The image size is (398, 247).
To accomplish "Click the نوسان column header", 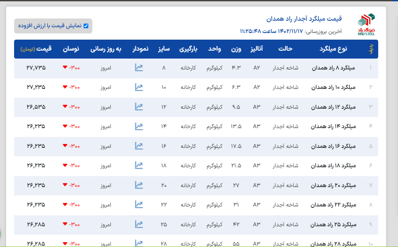I will tap(71, 49).
